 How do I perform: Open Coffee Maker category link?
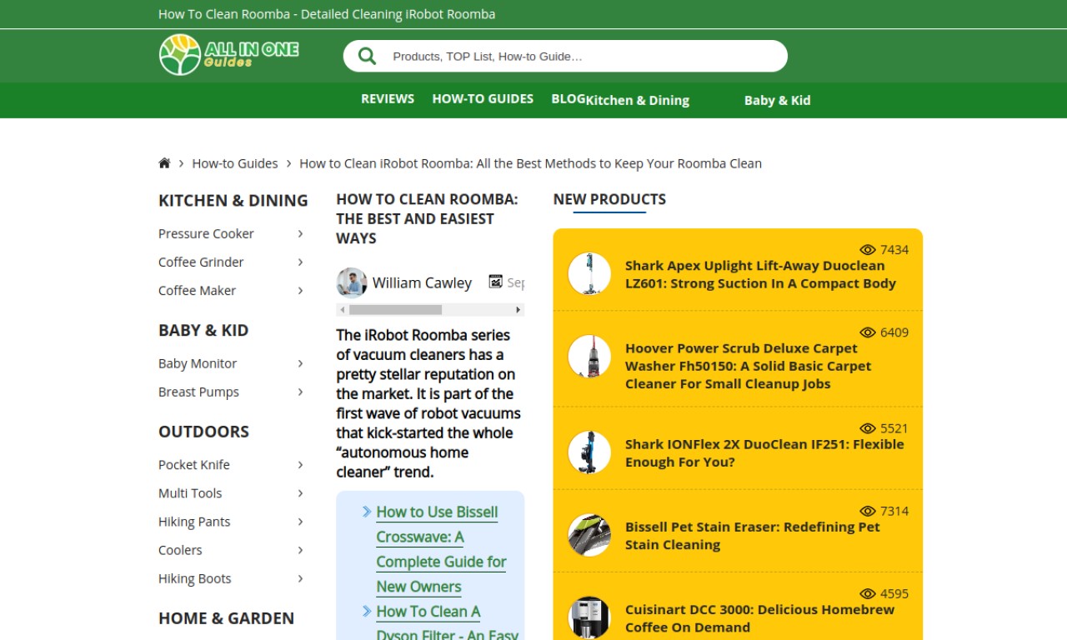point(197,290)
